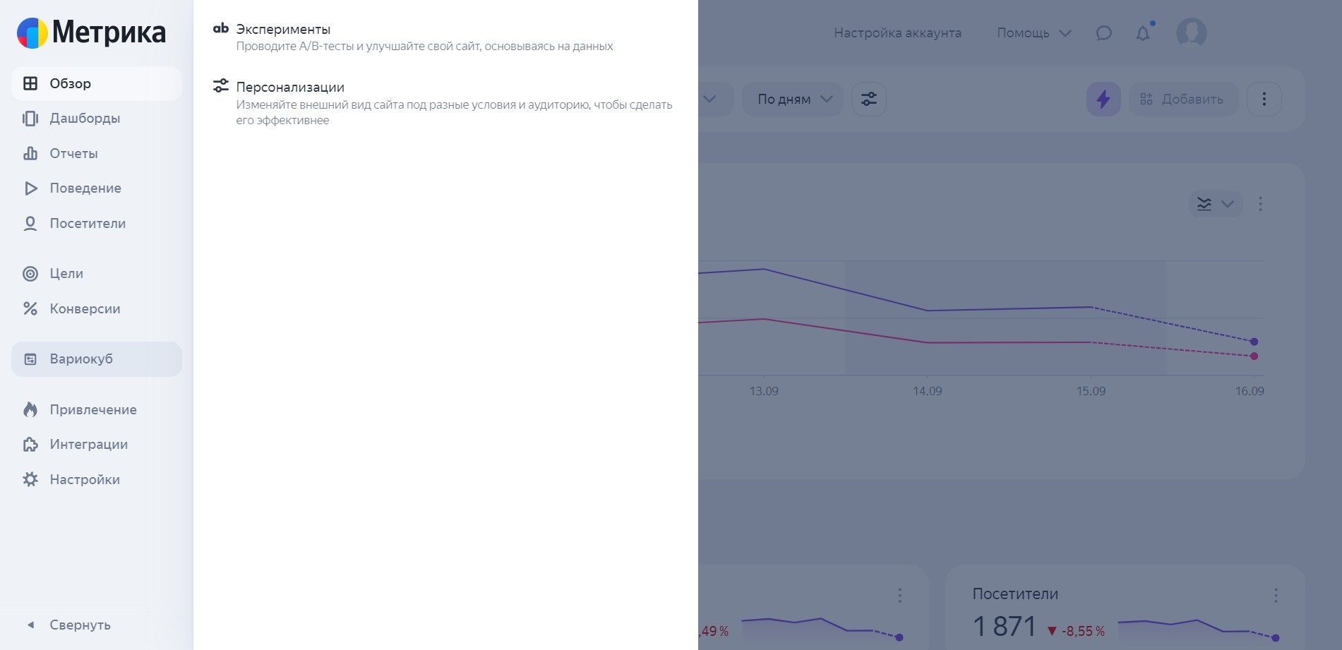Select the 16.09 data point on purple line
The image size is (1342, 650).
pos(1254,342)
